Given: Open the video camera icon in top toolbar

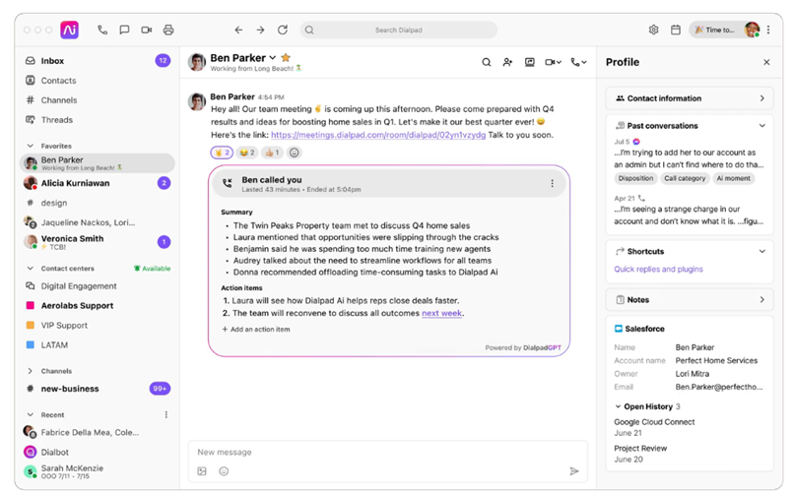Looking at the screenshot, I should [146, 30].
